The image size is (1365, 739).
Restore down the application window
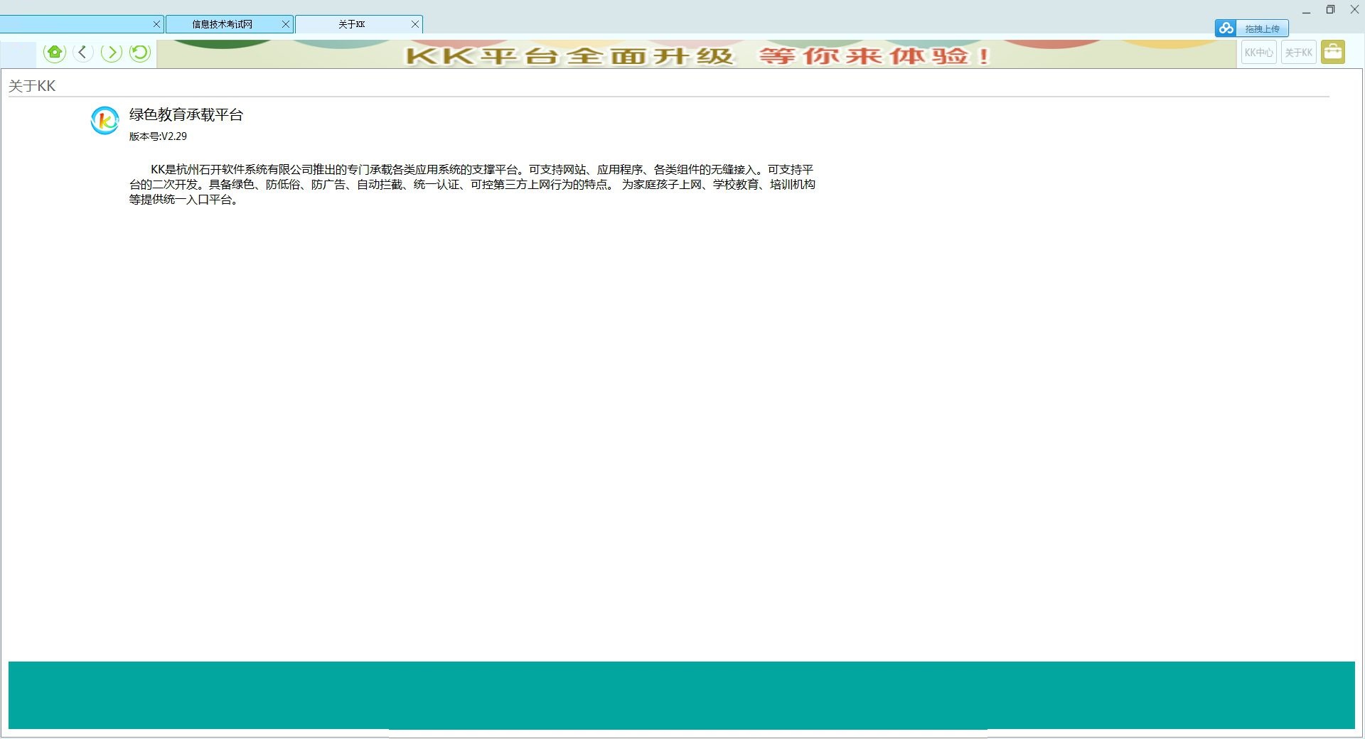point(1330,10)
